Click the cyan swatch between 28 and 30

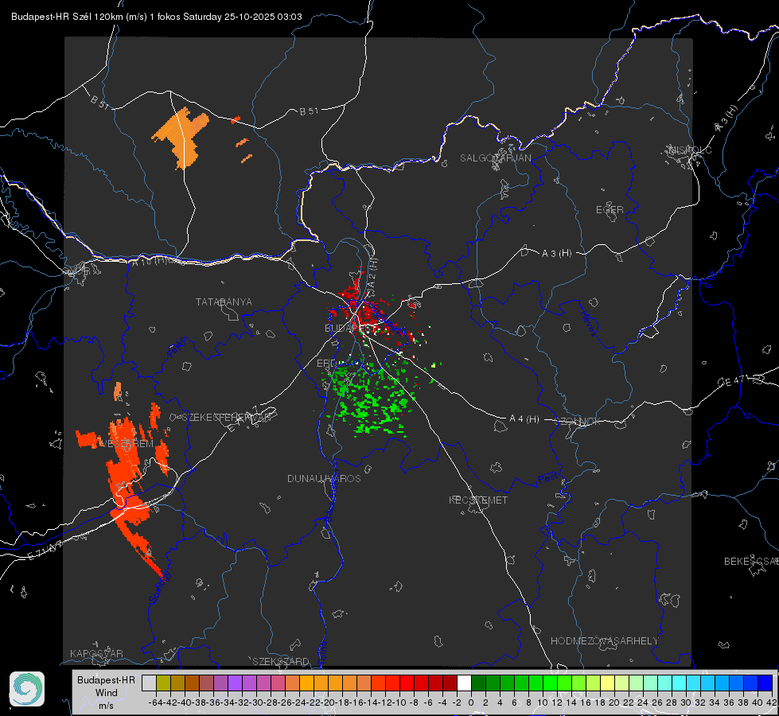(x=680, y=683)
